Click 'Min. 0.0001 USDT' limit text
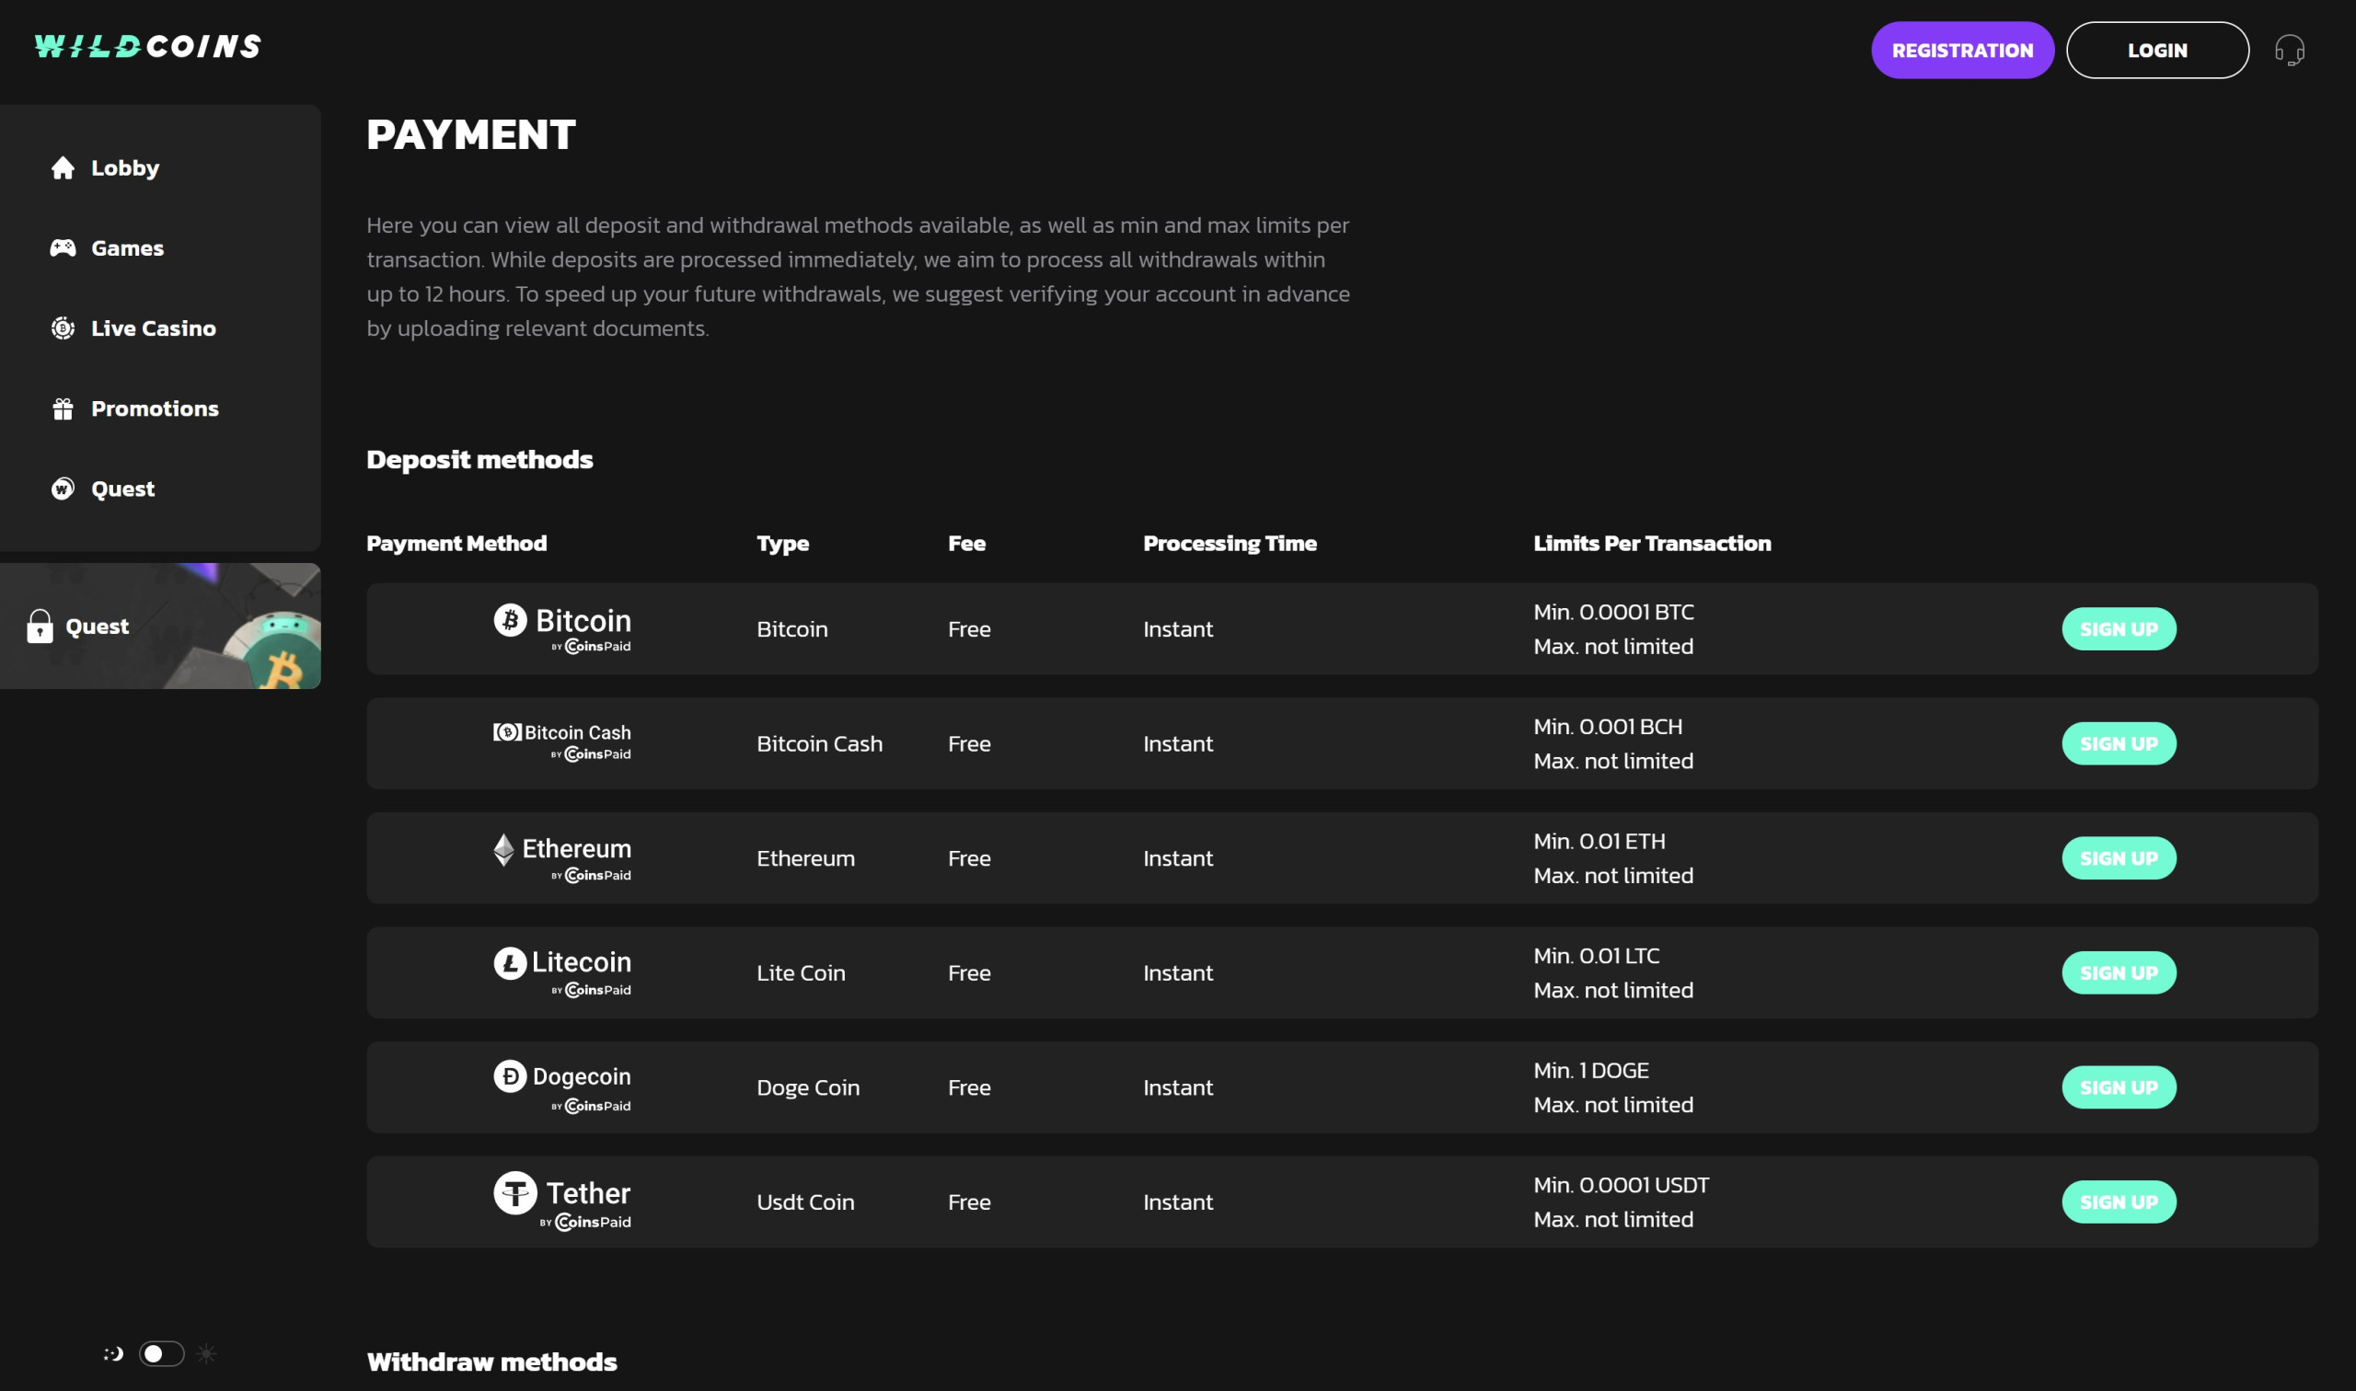 1621,1185
